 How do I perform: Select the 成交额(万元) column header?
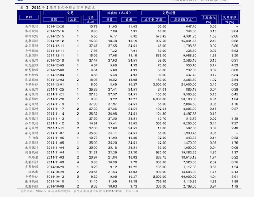click(184, 20)
